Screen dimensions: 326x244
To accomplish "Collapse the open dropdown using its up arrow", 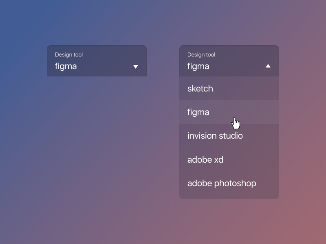I will tap(268, 66).
